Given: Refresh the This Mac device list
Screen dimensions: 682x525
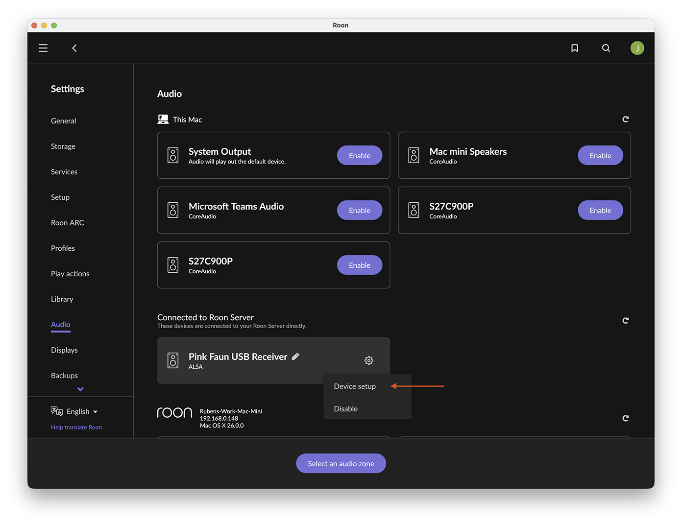Looking at the screenshot, I should (626, 119).
